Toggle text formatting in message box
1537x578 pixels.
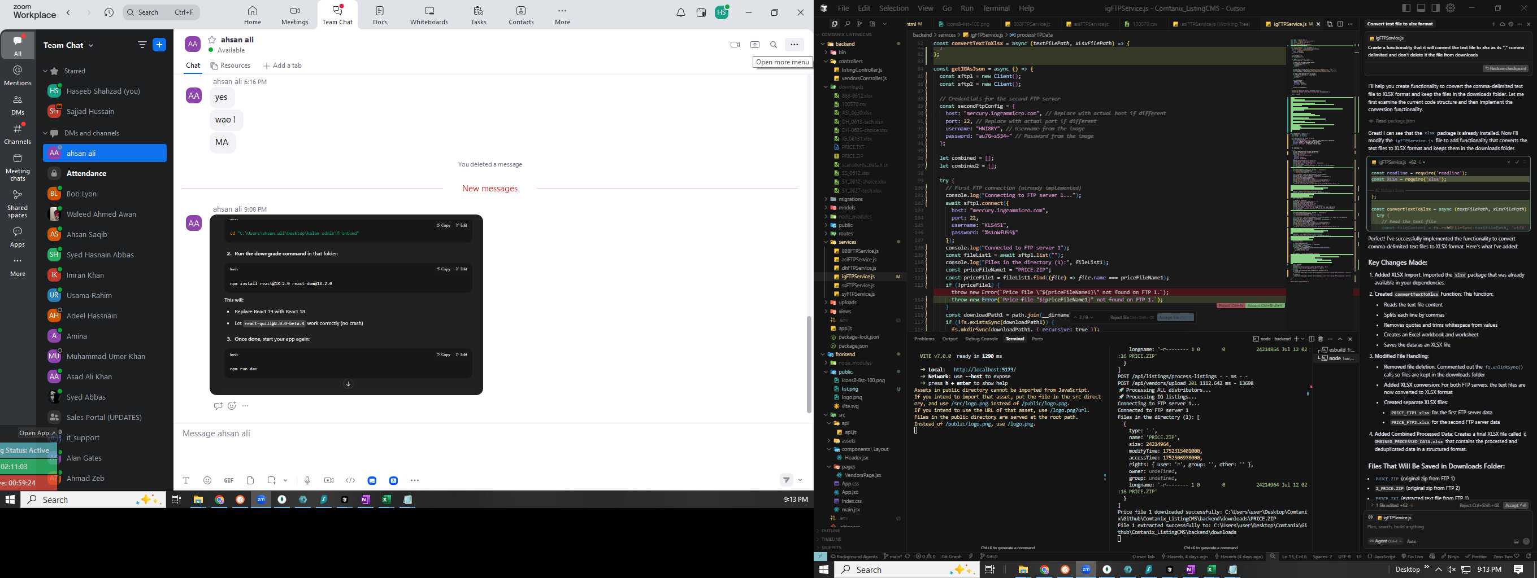pyautogui.click(x=186, y=480)
